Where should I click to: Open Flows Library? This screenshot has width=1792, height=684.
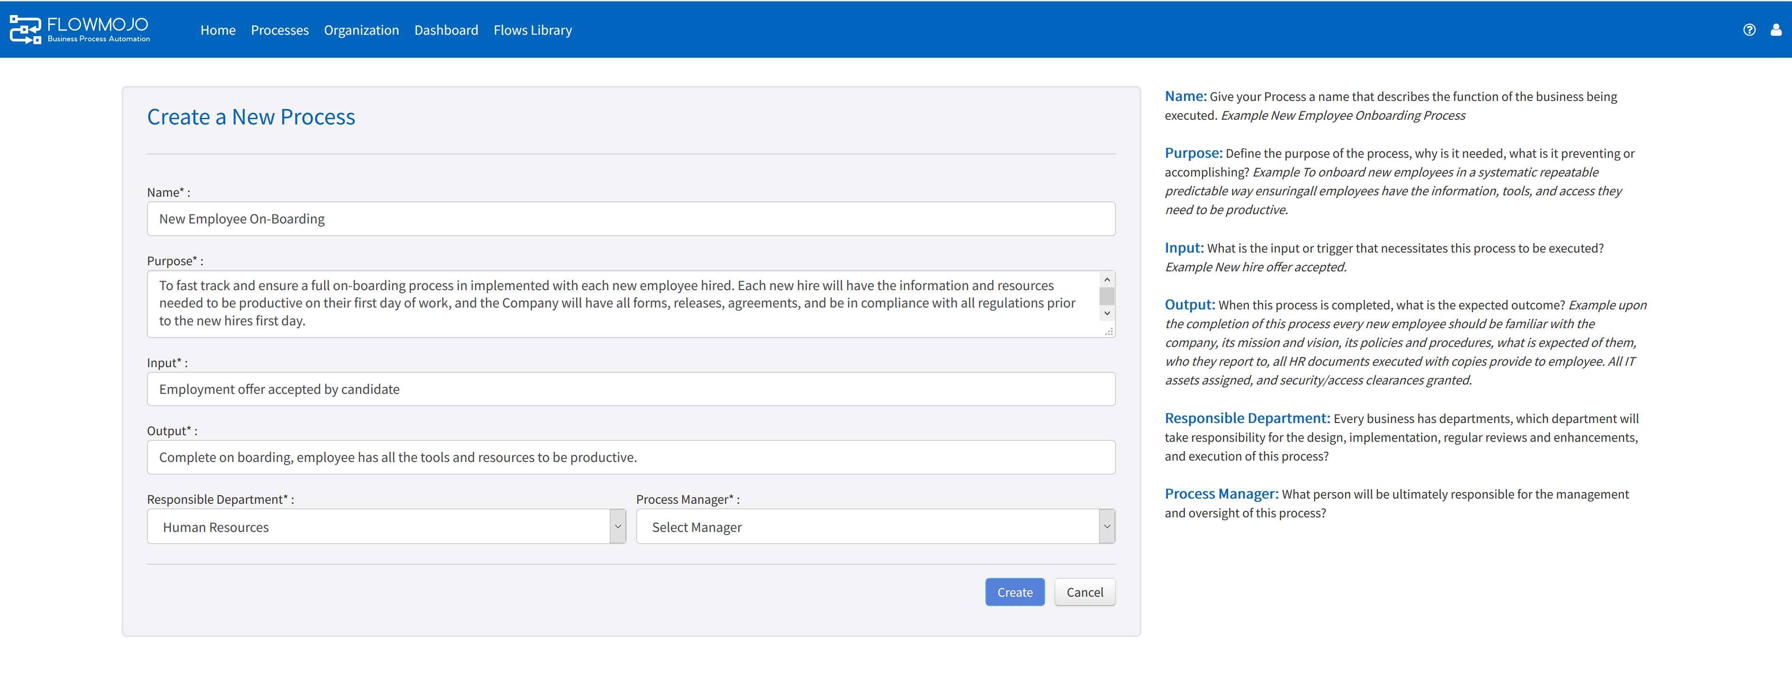click(x=532, y=30)
